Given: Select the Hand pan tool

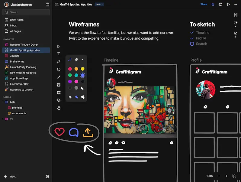Looking at the screenshot, I should coord(59,108).
